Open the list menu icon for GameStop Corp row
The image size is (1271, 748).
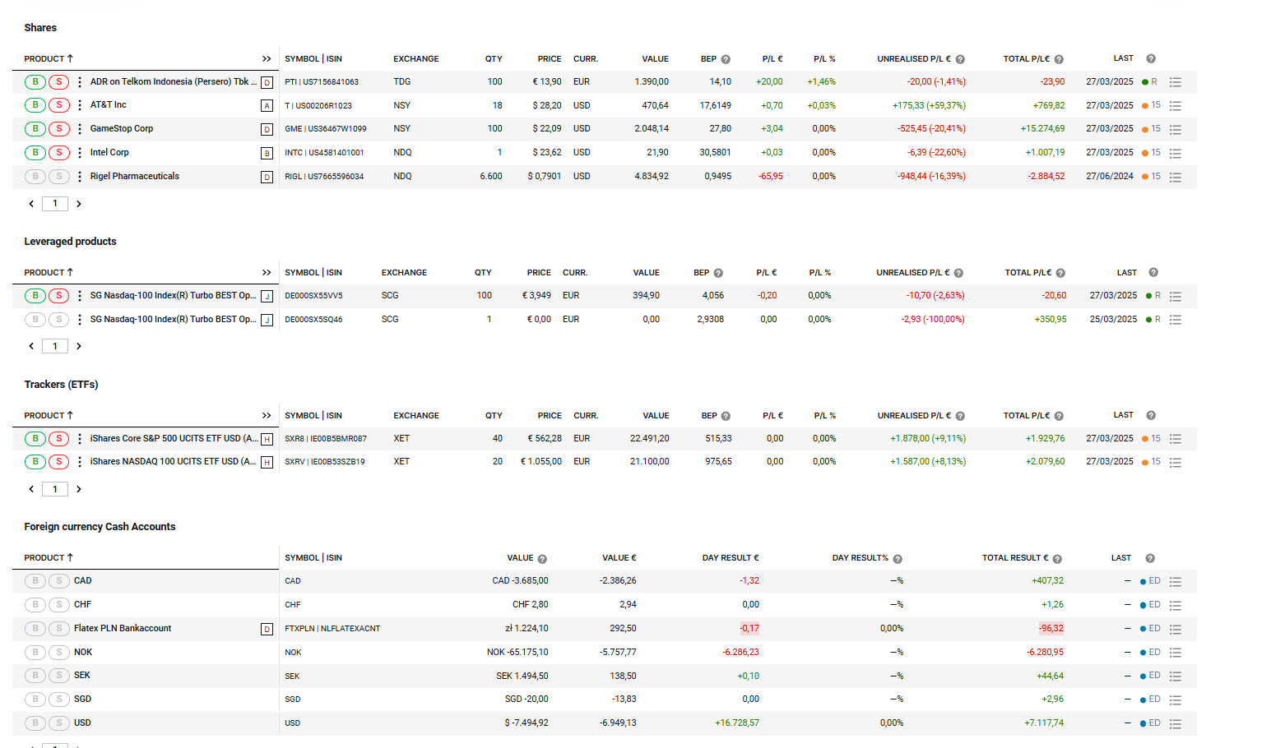(x=1175, y=130)
